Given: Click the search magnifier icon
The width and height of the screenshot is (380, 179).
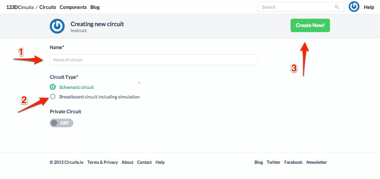Looking at the screenshot, I should pyautogui.click(x=337, y=7).
